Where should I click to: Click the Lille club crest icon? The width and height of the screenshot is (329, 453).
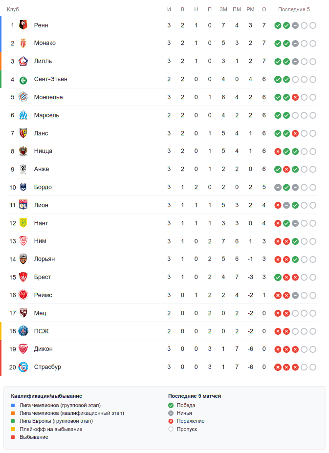click(23, 61)
